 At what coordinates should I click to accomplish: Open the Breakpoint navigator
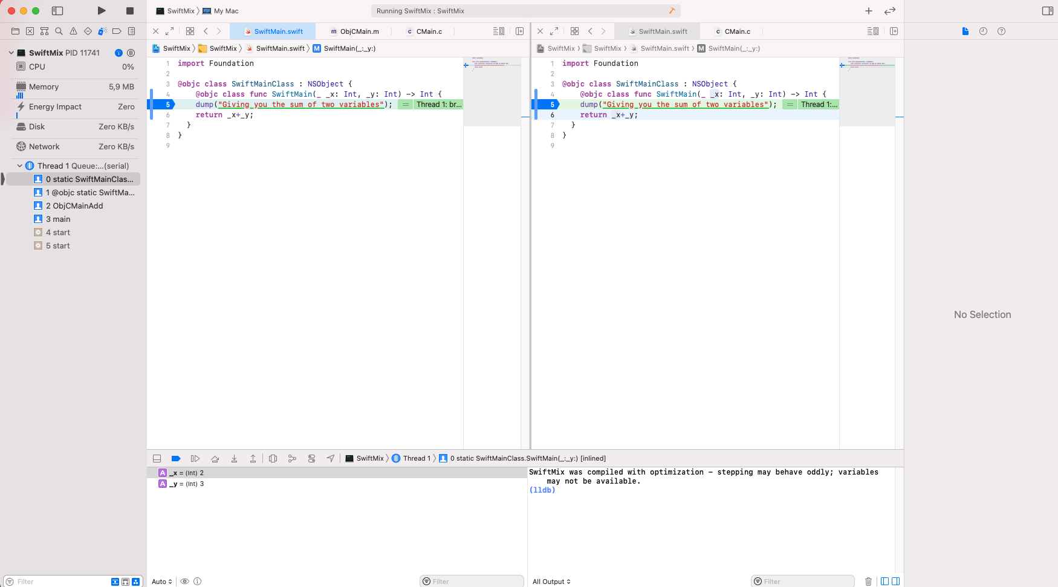(x=117, y=31)
